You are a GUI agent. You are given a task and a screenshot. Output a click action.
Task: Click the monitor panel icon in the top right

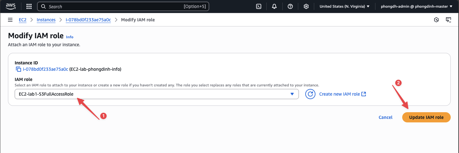[448, 20]
